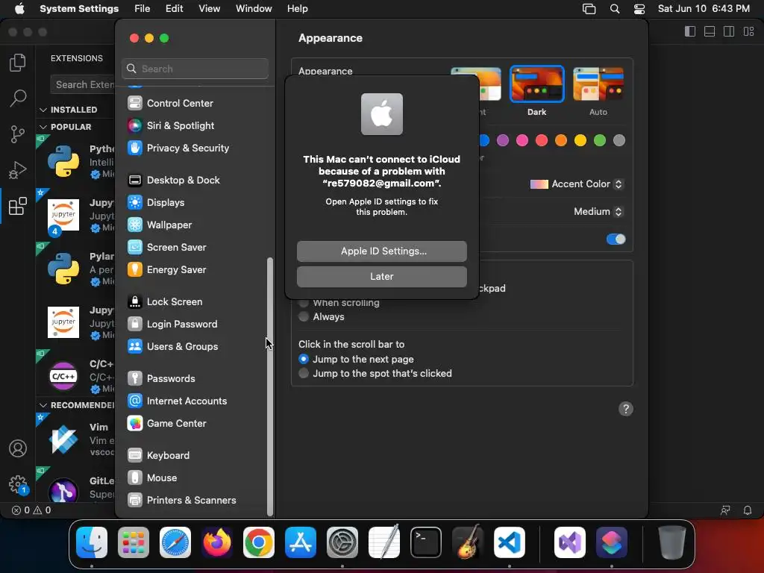Launch Google Chrome from the Dock

[x=259, y=542]
